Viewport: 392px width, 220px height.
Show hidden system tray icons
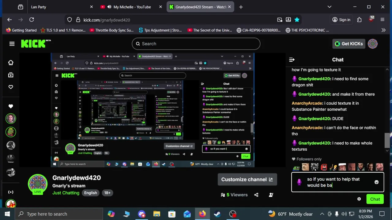(x=322, y=214)
